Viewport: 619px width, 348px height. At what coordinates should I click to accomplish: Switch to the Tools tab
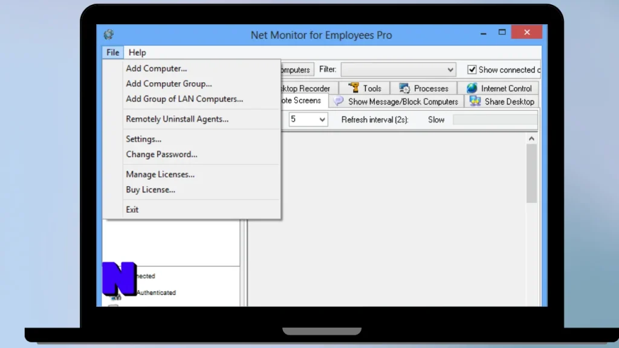pos(365,88)
